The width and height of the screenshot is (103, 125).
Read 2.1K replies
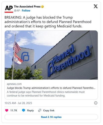click(51, 117)
